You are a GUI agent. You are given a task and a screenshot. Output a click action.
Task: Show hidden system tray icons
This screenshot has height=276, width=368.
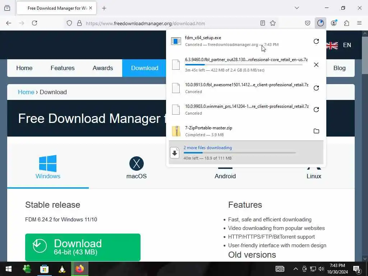coord(296,269)
